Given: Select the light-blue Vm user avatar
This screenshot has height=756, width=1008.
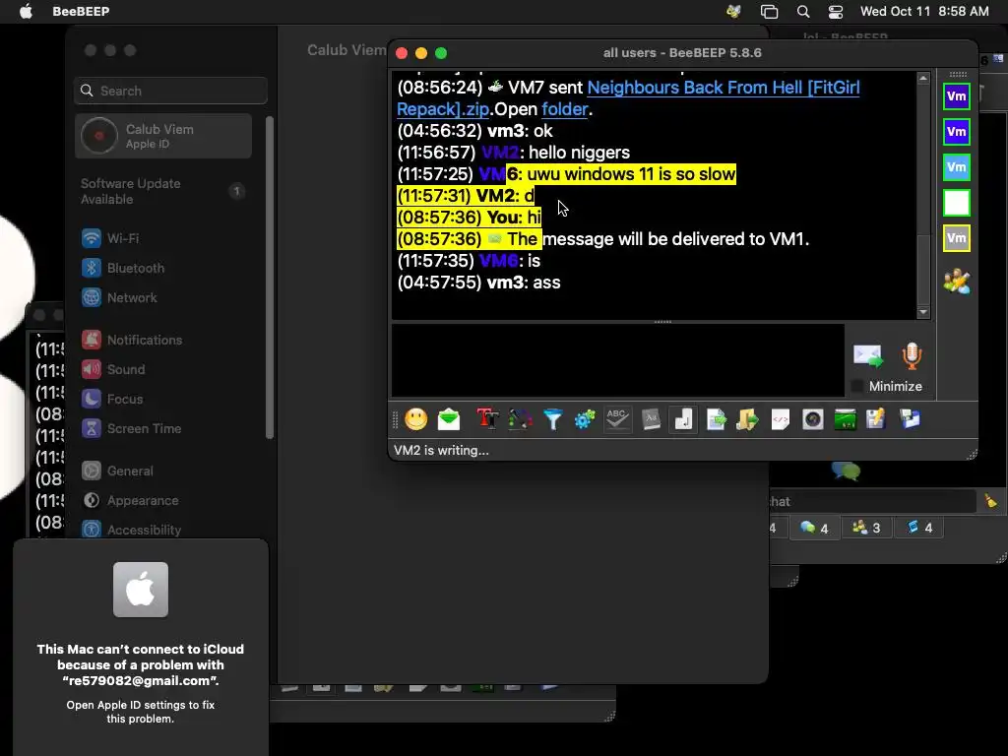Looking at the screenshot, I should [x=957, y=167].
